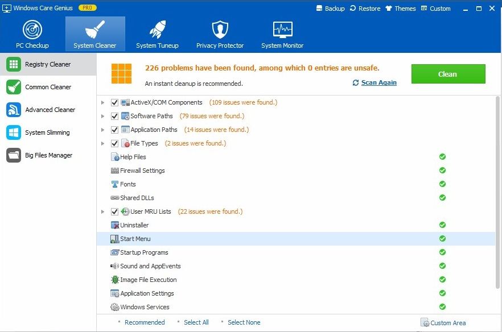The image size is (502, 332).
Task: Click the Scan Again refresh icon
Action: 356,83
